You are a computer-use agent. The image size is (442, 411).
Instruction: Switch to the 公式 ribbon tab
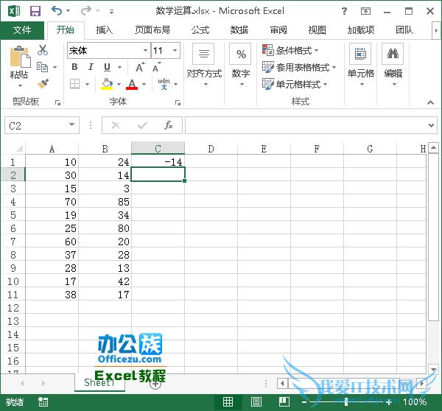(200, 30)
